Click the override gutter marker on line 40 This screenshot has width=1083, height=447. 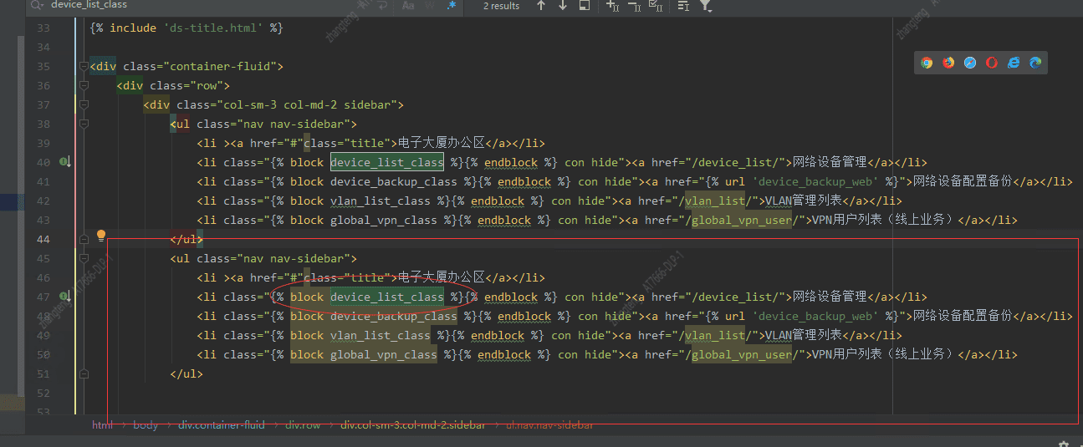[x=64, y=162]
